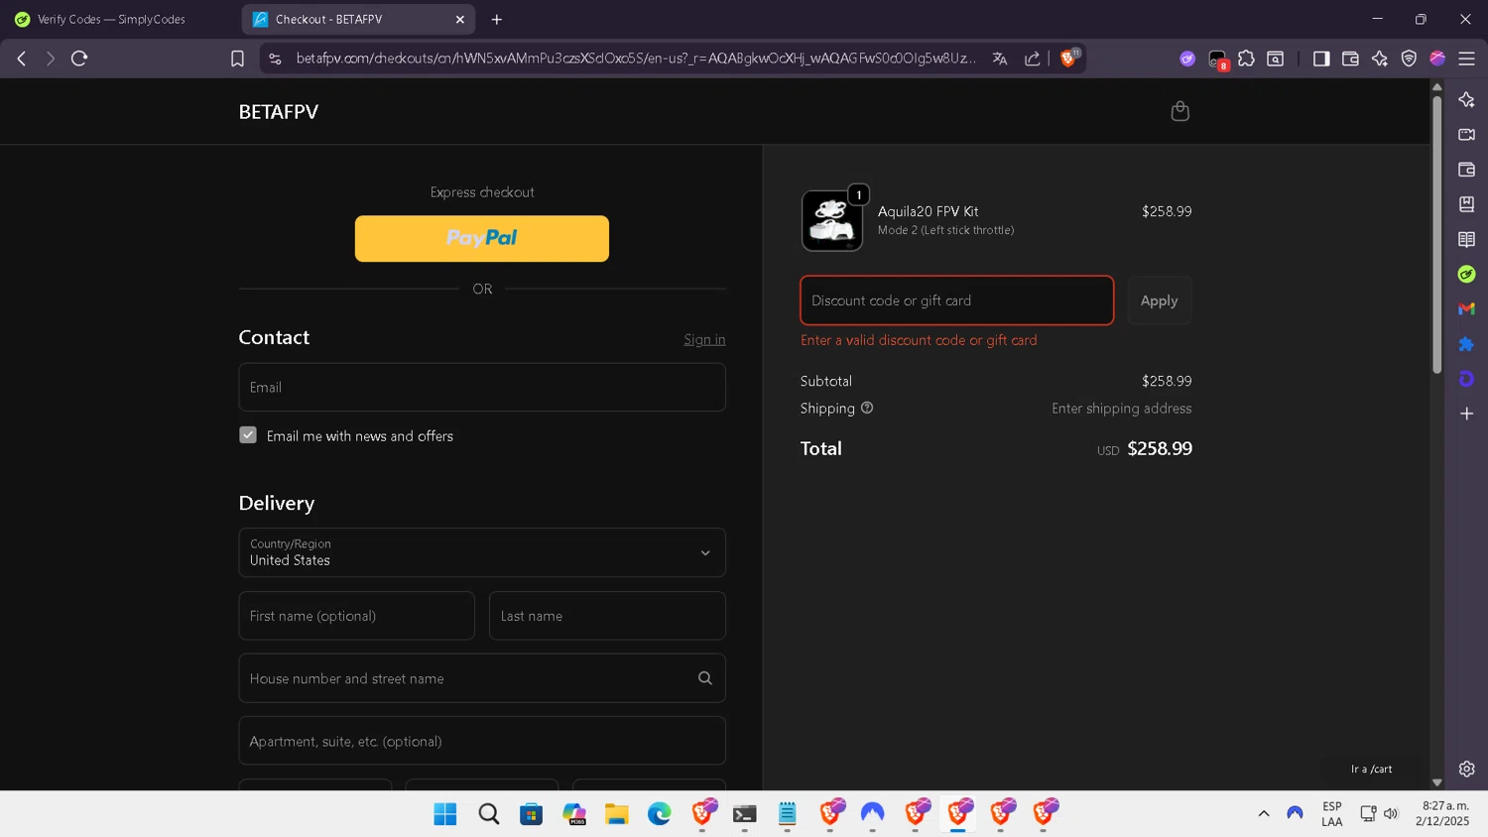Reload the page with the refresh icon

pos(79,59)
